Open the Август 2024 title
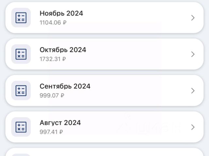The height and width of the screenshot is (156, 209). [x=60, y=123]
